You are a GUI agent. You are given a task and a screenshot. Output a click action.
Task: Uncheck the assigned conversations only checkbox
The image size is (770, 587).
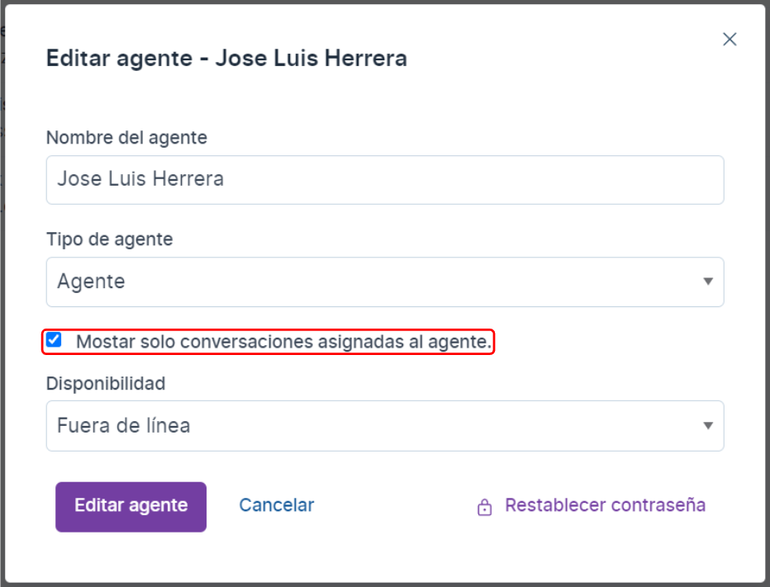tap(54, 339)
